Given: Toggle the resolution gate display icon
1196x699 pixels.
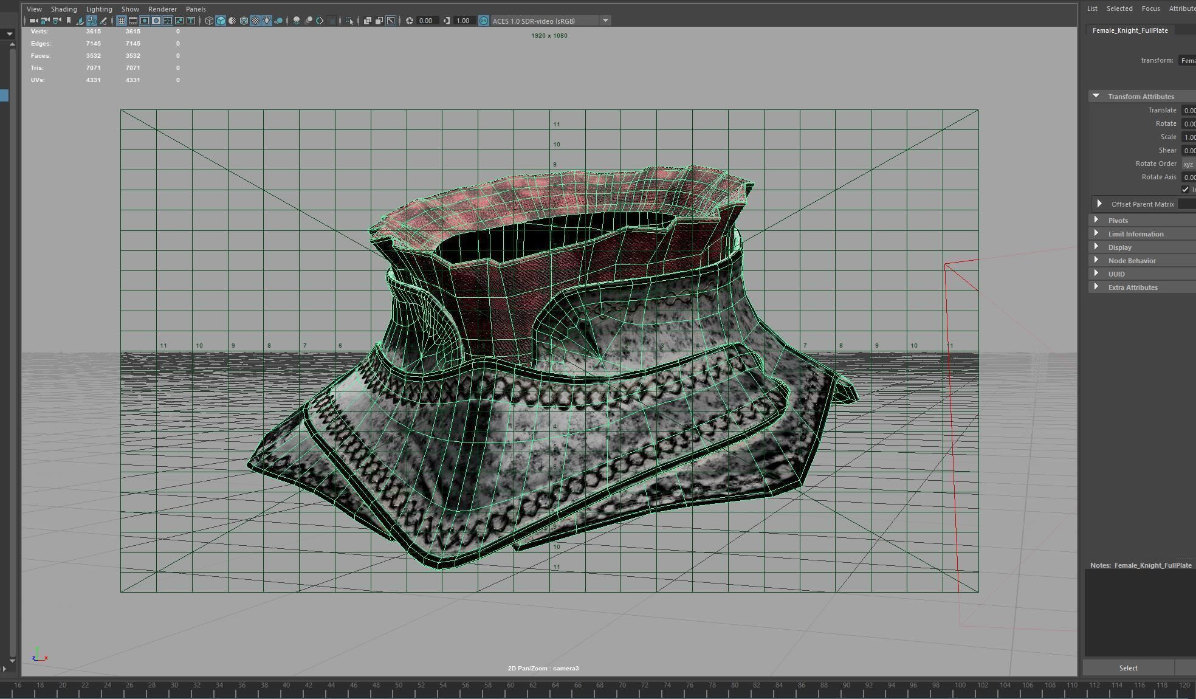Looking at the screenshot, I should click(145, 21).
